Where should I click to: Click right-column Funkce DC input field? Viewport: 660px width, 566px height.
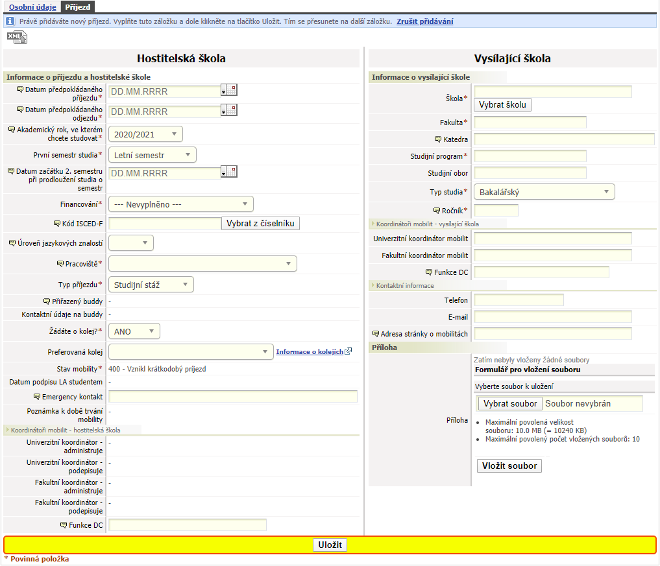pos(541,272)
